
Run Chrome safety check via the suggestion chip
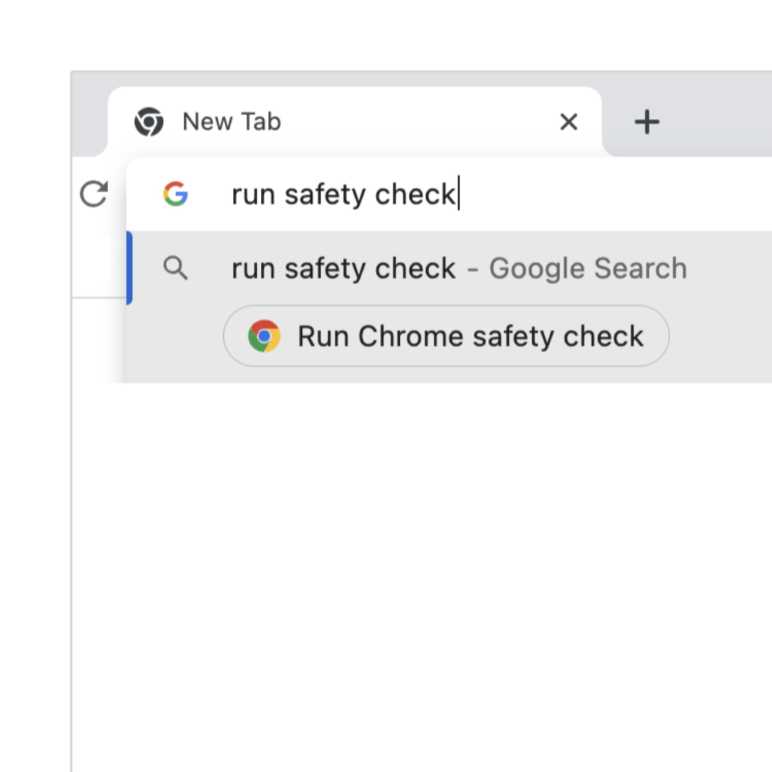pyautogui.click(x=446, y=336)
